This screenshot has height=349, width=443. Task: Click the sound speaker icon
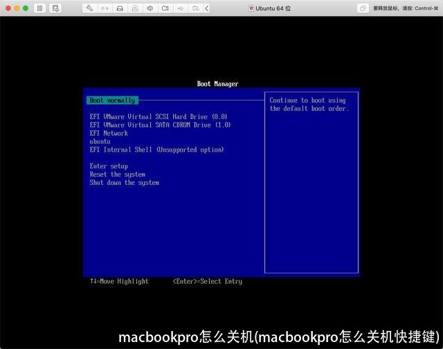[x=150, y=8]
